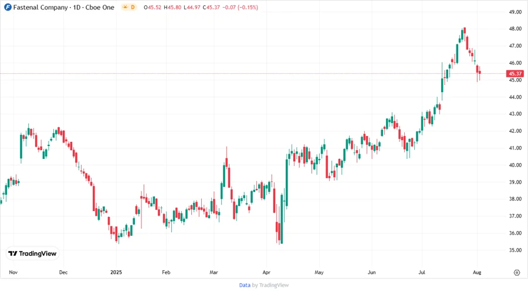The width and height of the screenshot is (528, 292).
Task: Click the 36.00 price axis label
Action: (x=515, y=233)
